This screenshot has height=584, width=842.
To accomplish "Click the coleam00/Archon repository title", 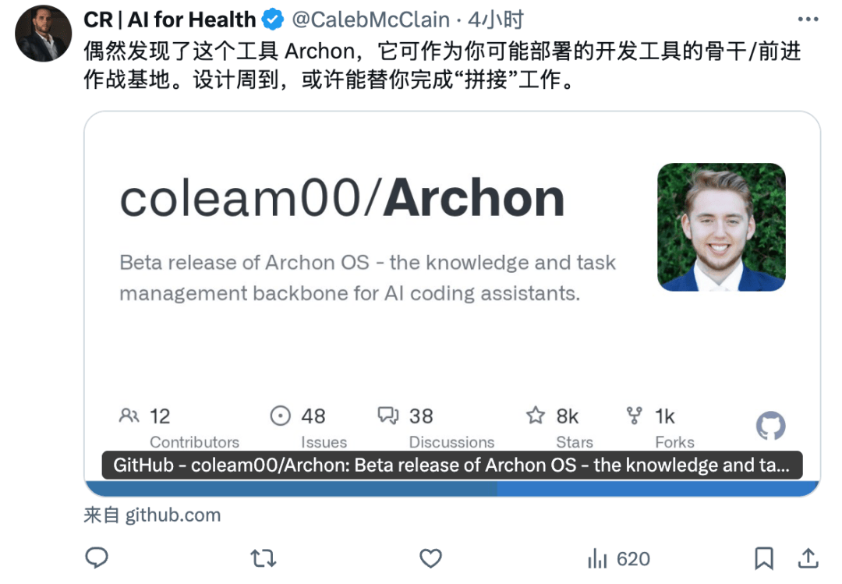I will click(342, 199).
